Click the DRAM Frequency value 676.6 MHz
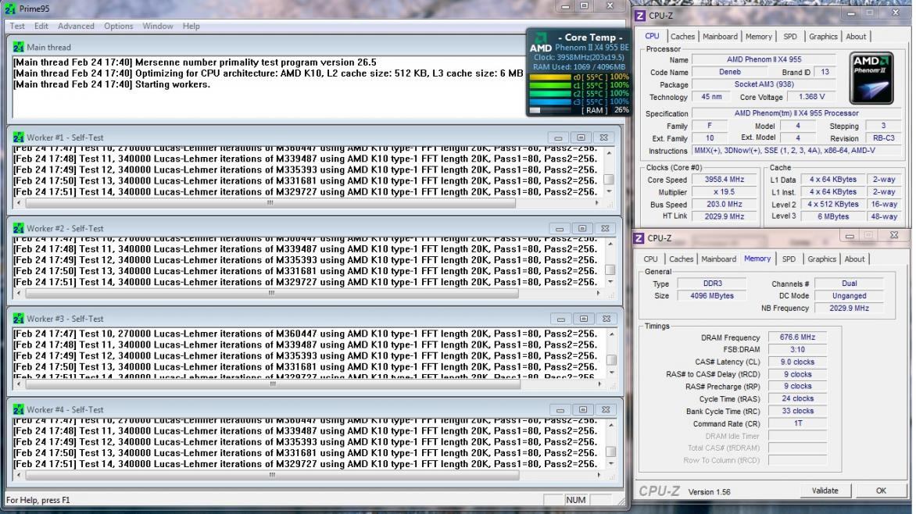Image resolution: width=916 pixels, height=514 pixels. coord(797,337)
